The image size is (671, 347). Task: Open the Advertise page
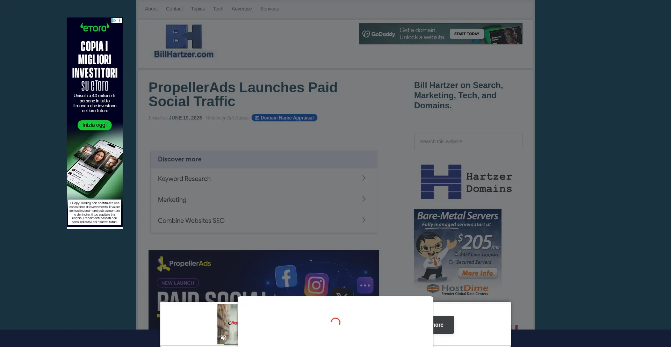tap(241, 9)
